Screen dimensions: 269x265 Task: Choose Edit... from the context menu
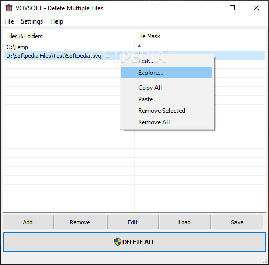coord(167,61)
